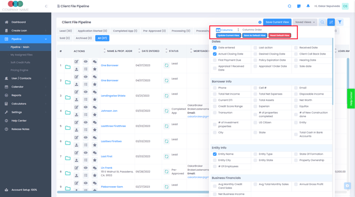Click the view eye icon in row 5
355x197 pixels.
[86, 122]
